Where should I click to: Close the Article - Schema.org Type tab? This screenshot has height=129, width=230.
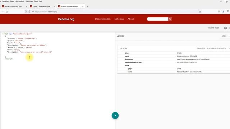click(26, 6)
